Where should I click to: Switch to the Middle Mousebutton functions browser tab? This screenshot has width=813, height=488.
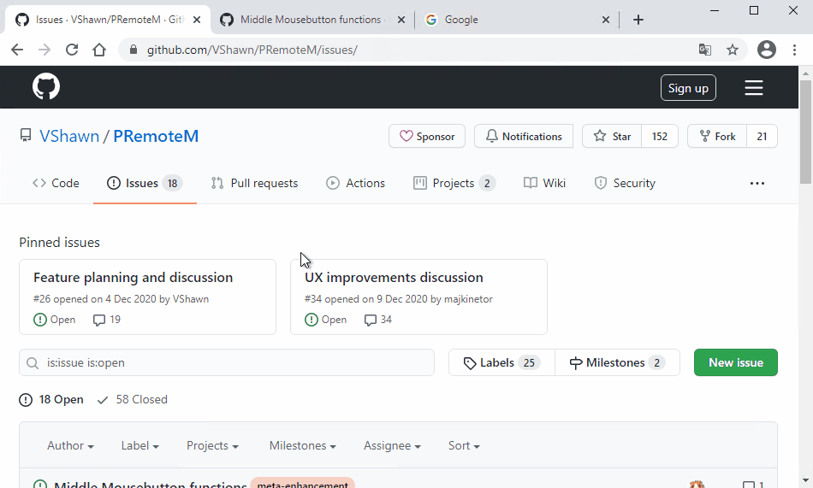coord(310,20)
